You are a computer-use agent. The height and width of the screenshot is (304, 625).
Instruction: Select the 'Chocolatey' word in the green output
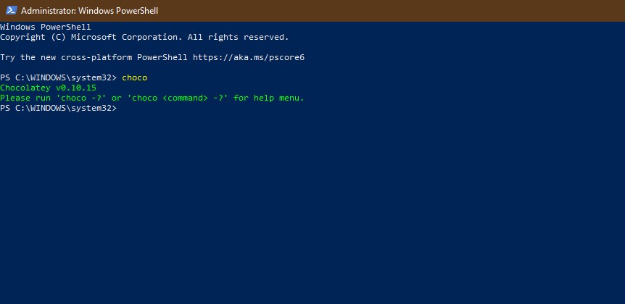(x=25, y=88)
